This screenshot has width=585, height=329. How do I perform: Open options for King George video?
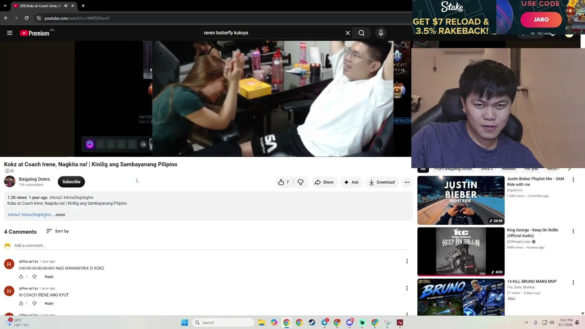point(573,232)
